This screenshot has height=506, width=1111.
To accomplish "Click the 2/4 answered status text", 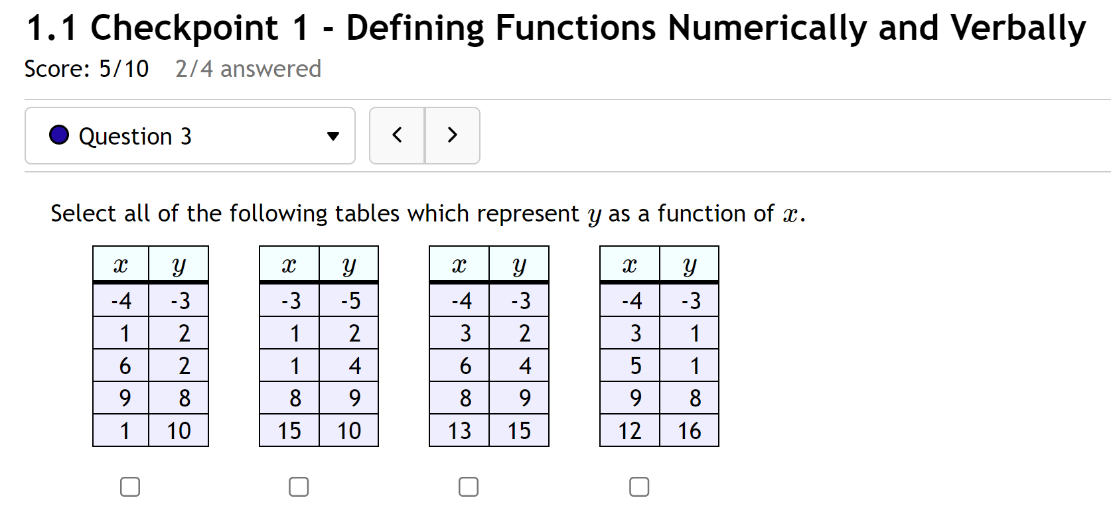I will click(248, 68).
